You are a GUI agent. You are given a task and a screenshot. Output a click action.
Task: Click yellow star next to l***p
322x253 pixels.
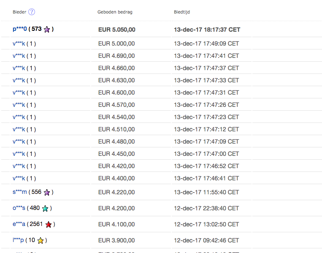tap(41, 240)
